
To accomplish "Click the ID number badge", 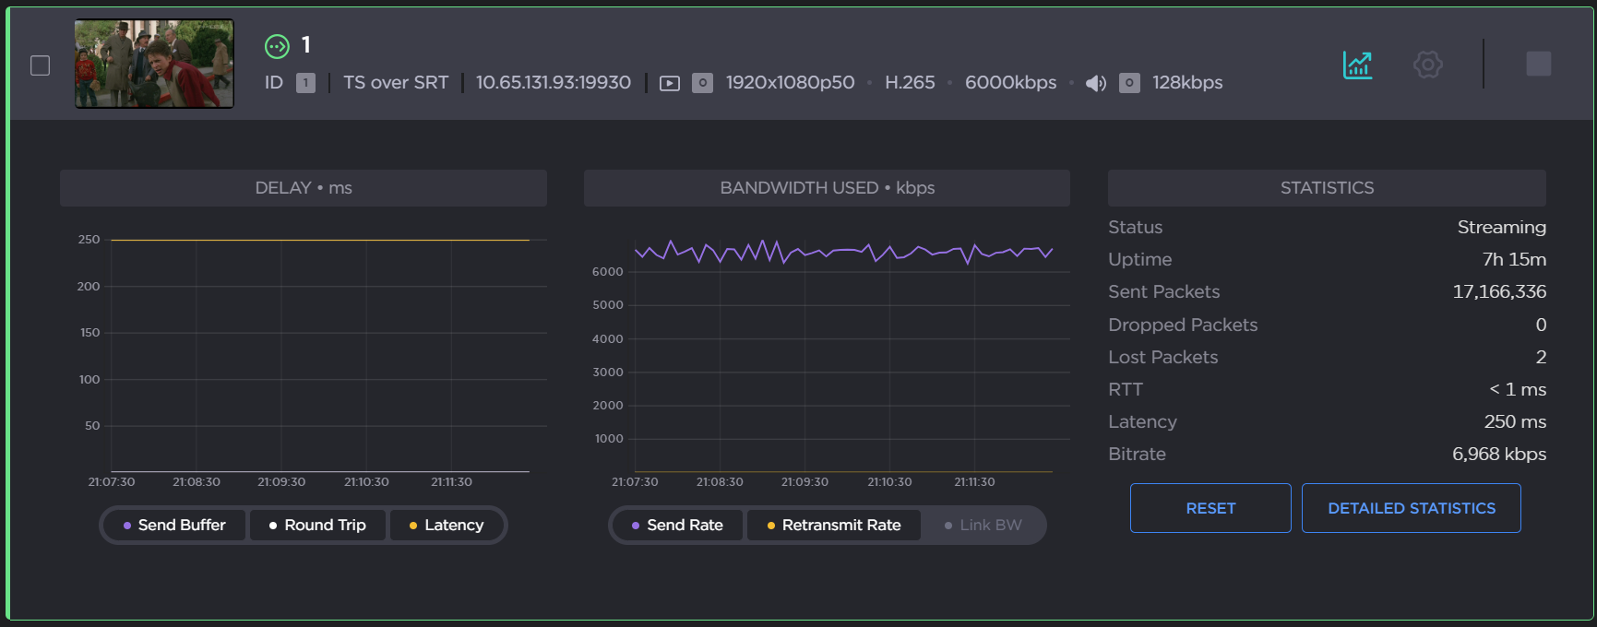I will click(305, 83).
